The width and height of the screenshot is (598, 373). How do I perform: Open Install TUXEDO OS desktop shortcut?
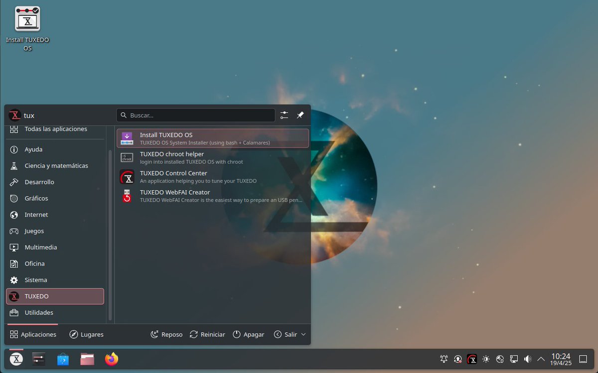coord(27,19)
